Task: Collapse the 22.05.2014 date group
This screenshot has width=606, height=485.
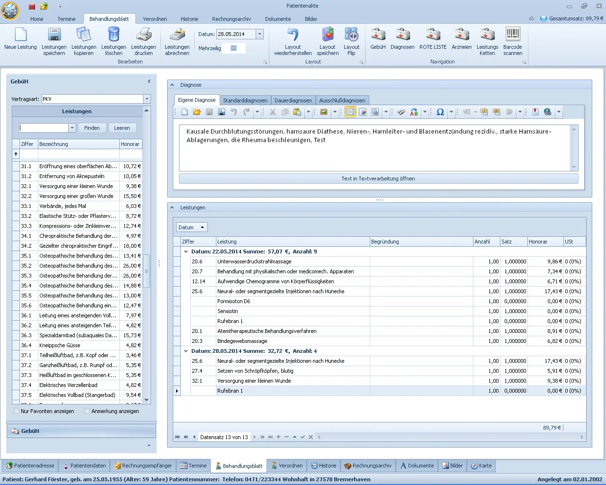Action: (186, 252)
